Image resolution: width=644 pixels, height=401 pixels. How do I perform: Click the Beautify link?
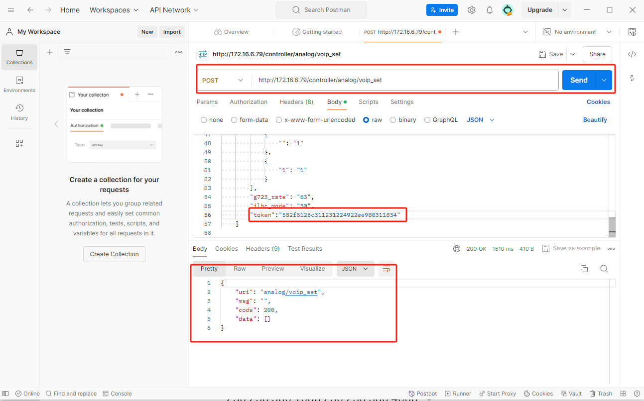click(595, 120)
